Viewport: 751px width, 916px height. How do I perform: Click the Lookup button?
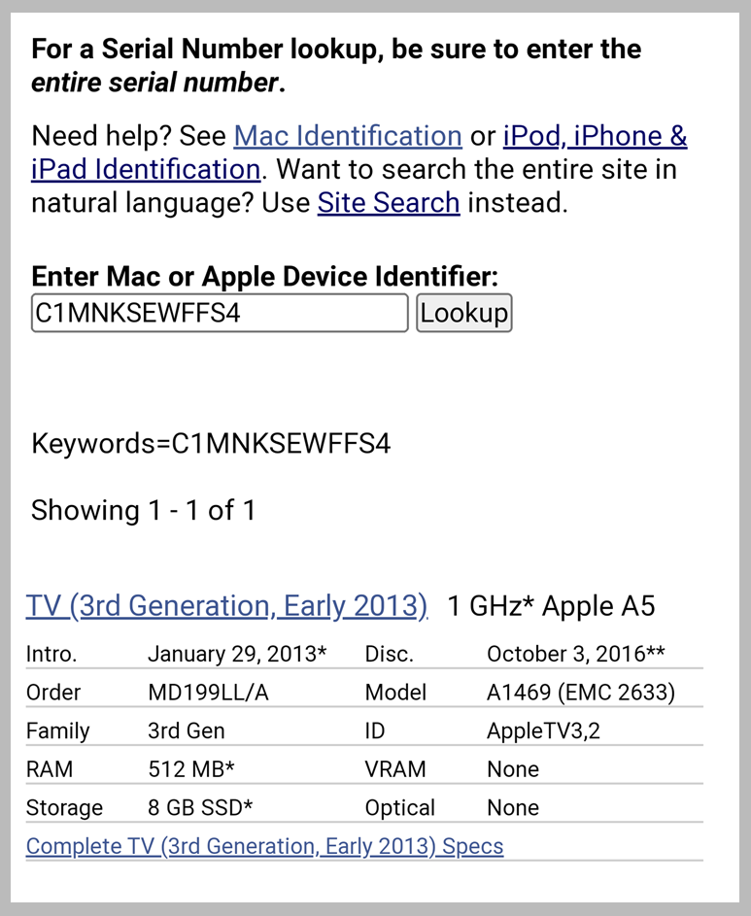[464, 313]
